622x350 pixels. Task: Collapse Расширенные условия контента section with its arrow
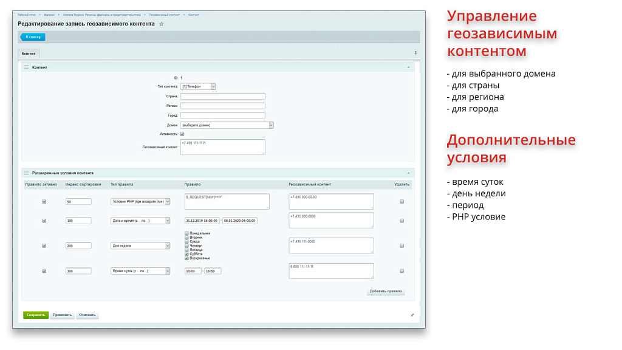pyautogui.click(x=409, y=173)
